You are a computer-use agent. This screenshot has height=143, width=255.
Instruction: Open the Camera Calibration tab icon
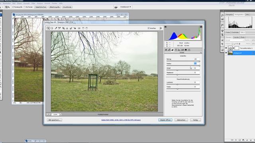pyautogui.click(x=186, y=50)
